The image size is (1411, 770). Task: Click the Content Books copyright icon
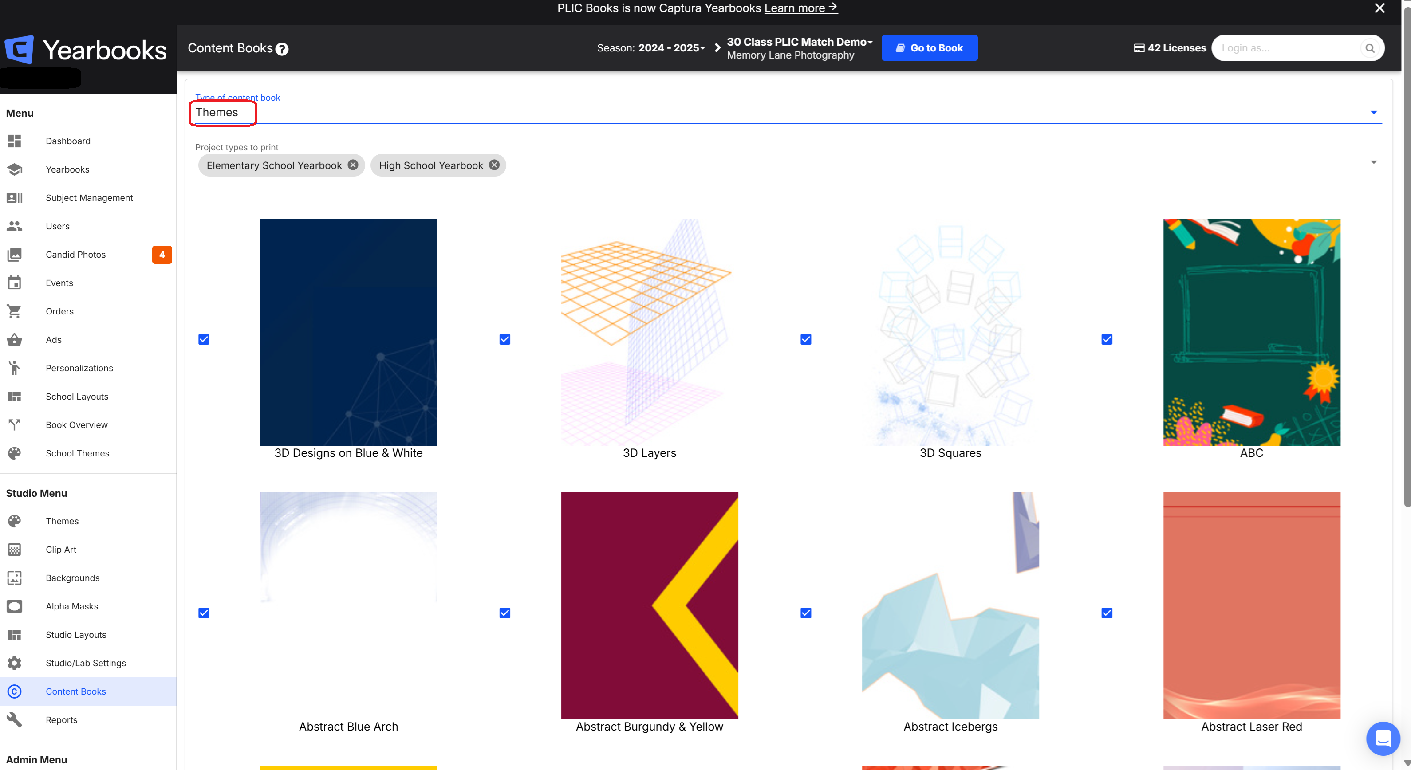[x=15, y=691]
